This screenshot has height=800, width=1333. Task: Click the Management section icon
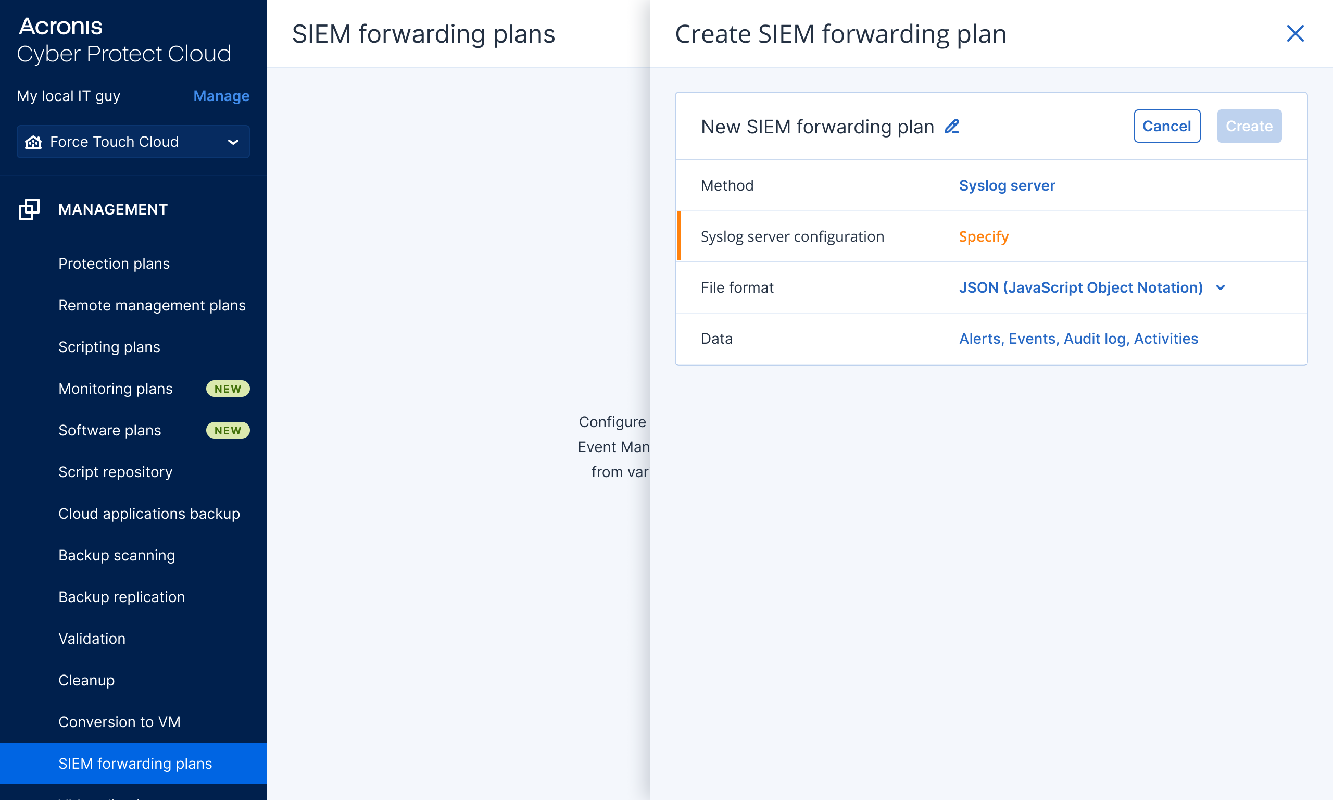[x=29, y=209]
